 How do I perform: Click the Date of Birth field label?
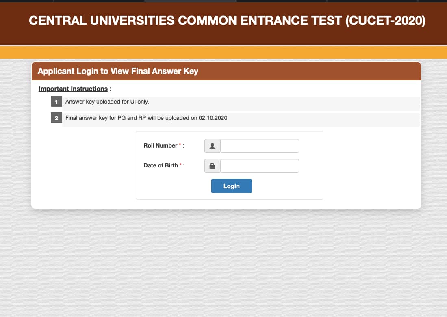[161, 165]
